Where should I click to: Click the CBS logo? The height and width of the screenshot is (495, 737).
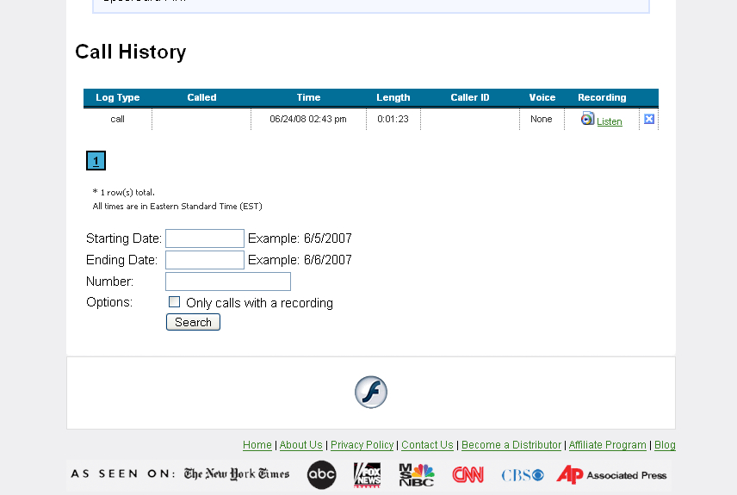click(522, 474)
